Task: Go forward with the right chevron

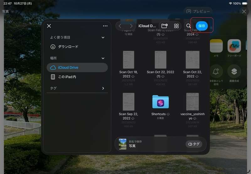Action: (x=131, y=26)
